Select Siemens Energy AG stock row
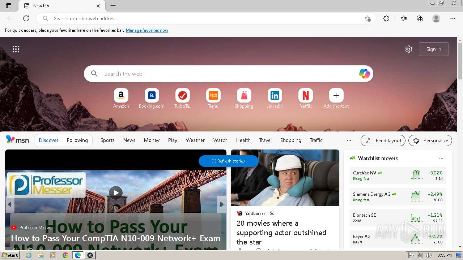The height and width of the screenshot is (260, 463). click(398, 197)
